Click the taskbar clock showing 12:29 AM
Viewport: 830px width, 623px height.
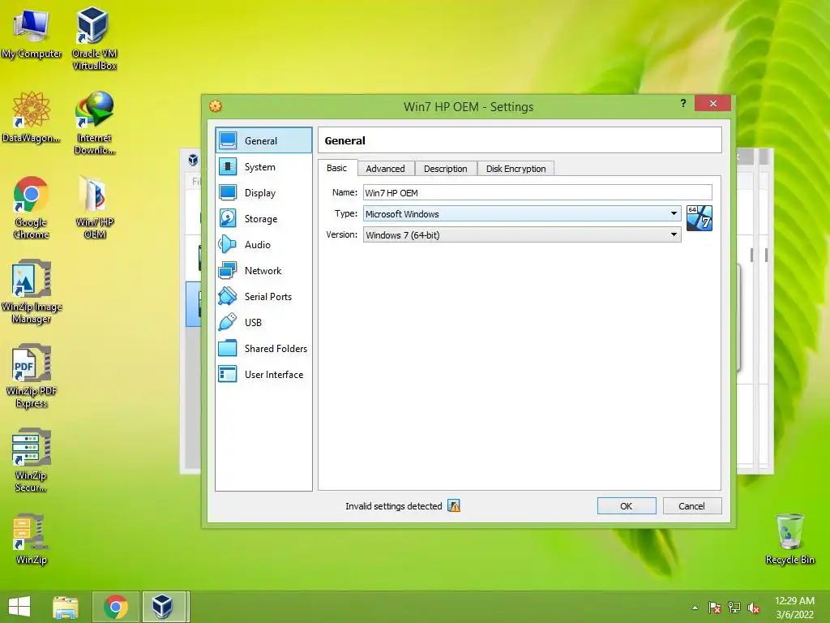794,608
